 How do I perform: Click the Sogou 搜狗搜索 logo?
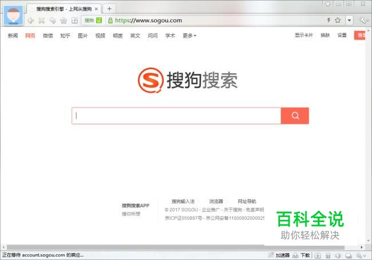[187, 80]
